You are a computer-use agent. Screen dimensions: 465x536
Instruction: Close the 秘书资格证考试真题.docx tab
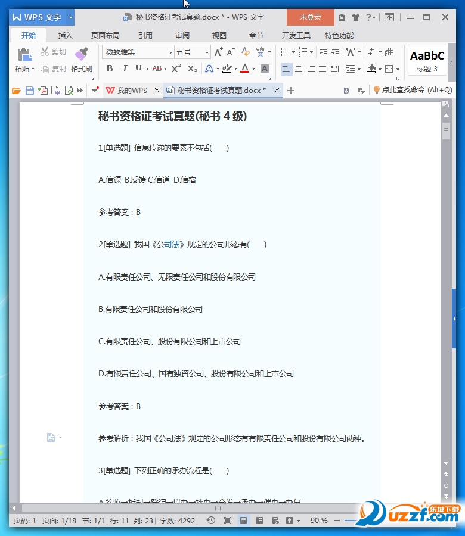click(x=277, y=91)
